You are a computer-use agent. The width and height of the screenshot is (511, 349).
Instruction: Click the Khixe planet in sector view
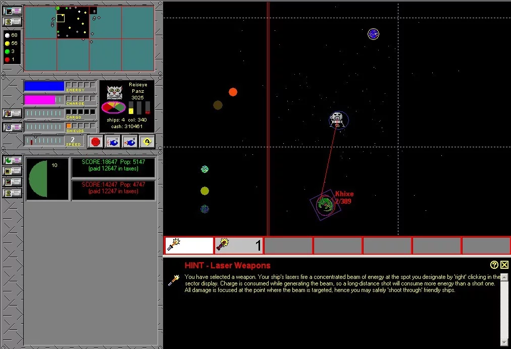325,204
